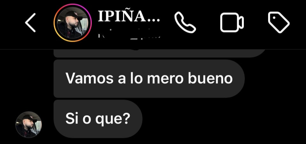Screen dimensions: 306x144
Task: Open the label tag icon
Action: pyautogui.click(x=279, y=22)
